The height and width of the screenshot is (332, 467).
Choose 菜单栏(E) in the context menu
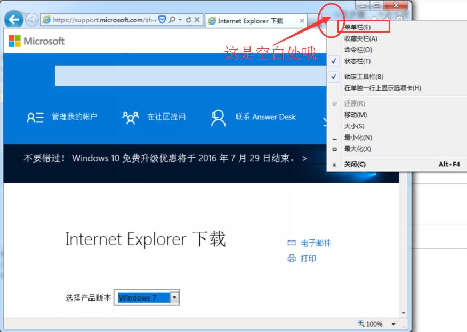point(398,27)
